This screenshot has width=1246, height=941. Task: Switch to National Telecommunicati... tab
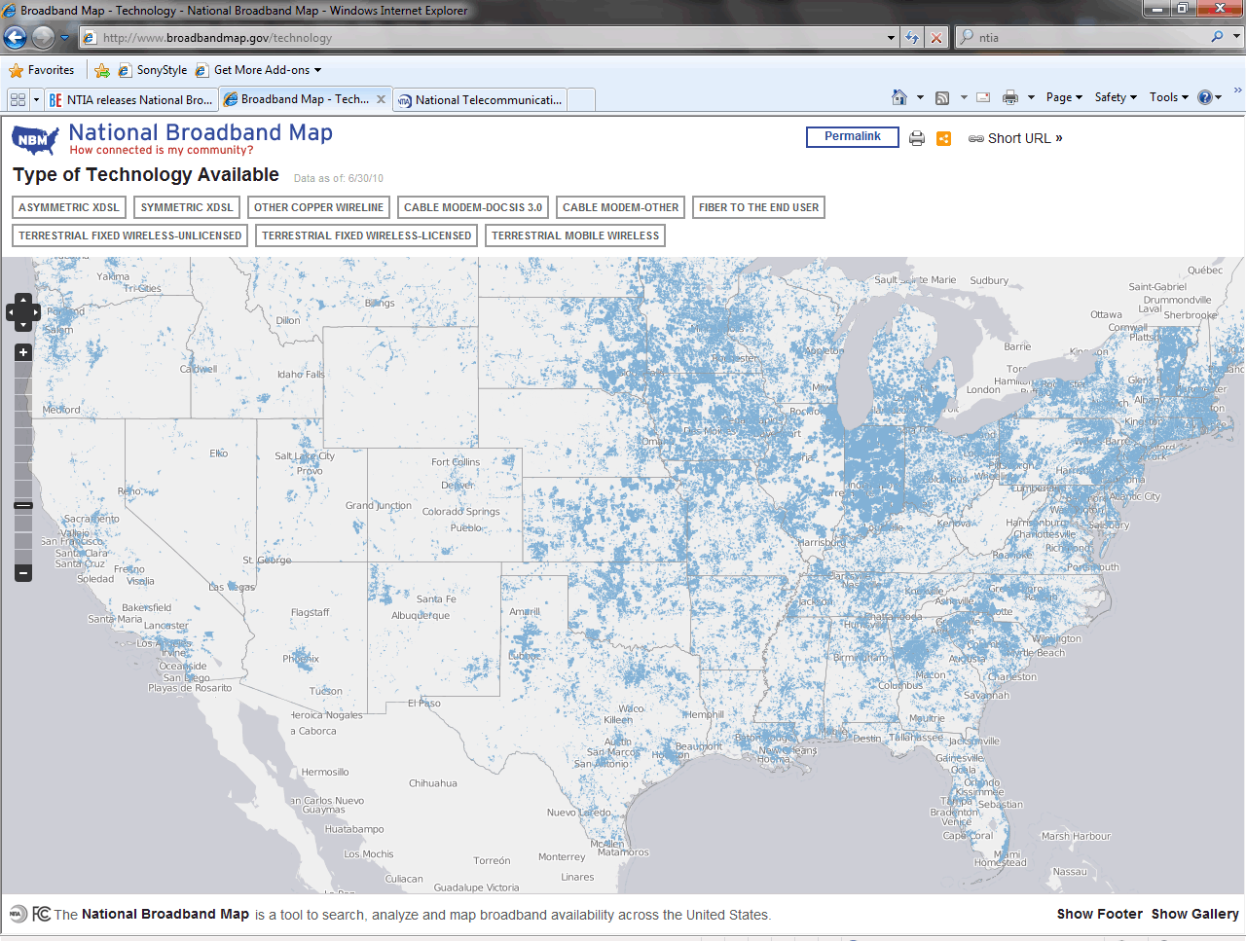click(x=480, y=99)
